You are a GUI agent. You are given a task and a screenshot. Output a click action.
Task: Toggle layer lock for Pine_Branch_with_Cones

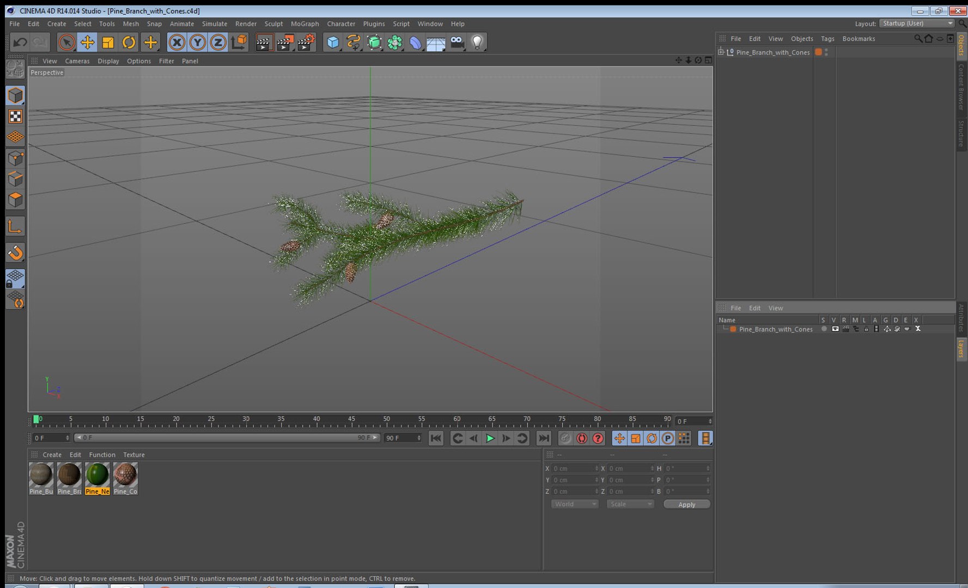(x=866, y=329)
